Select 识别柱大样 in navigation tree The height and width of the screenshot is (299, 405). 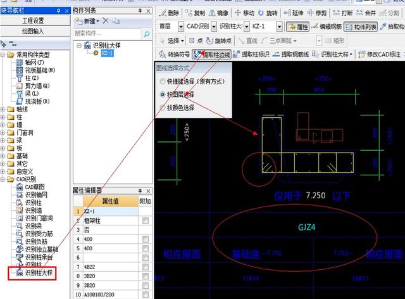[x=34, y=273]
